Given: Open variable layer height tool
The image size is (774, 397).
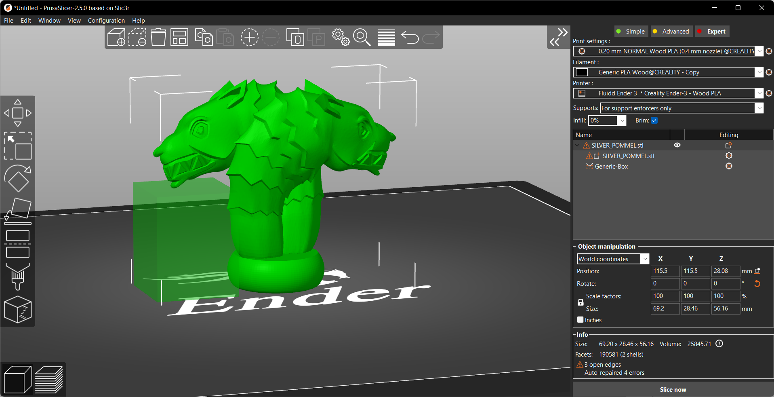Looking at the screenshot, I should (387, 37).
